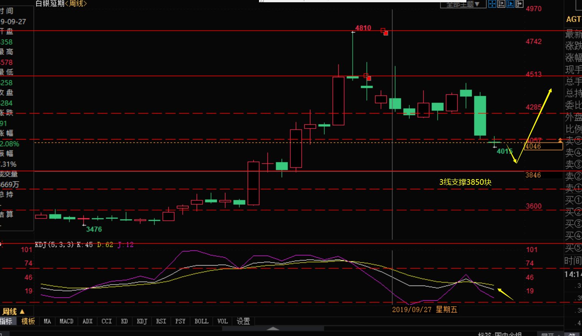Click the KDJ(5,3,3) indicator label

(x=54, y=245)
